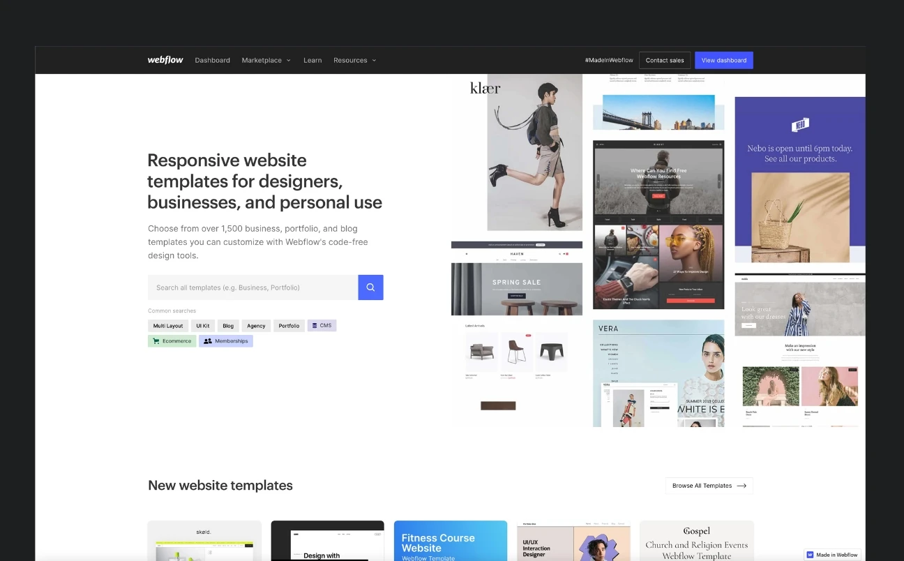Select the Memberships search tag
This screenshot has height=561, width=904.
coord(226,341)
